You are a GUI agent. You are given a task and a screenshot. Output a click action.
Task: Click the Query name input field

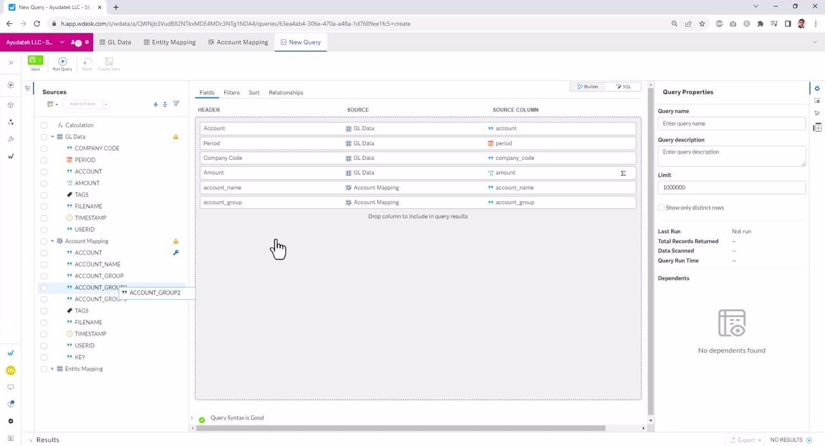point(732,123)
